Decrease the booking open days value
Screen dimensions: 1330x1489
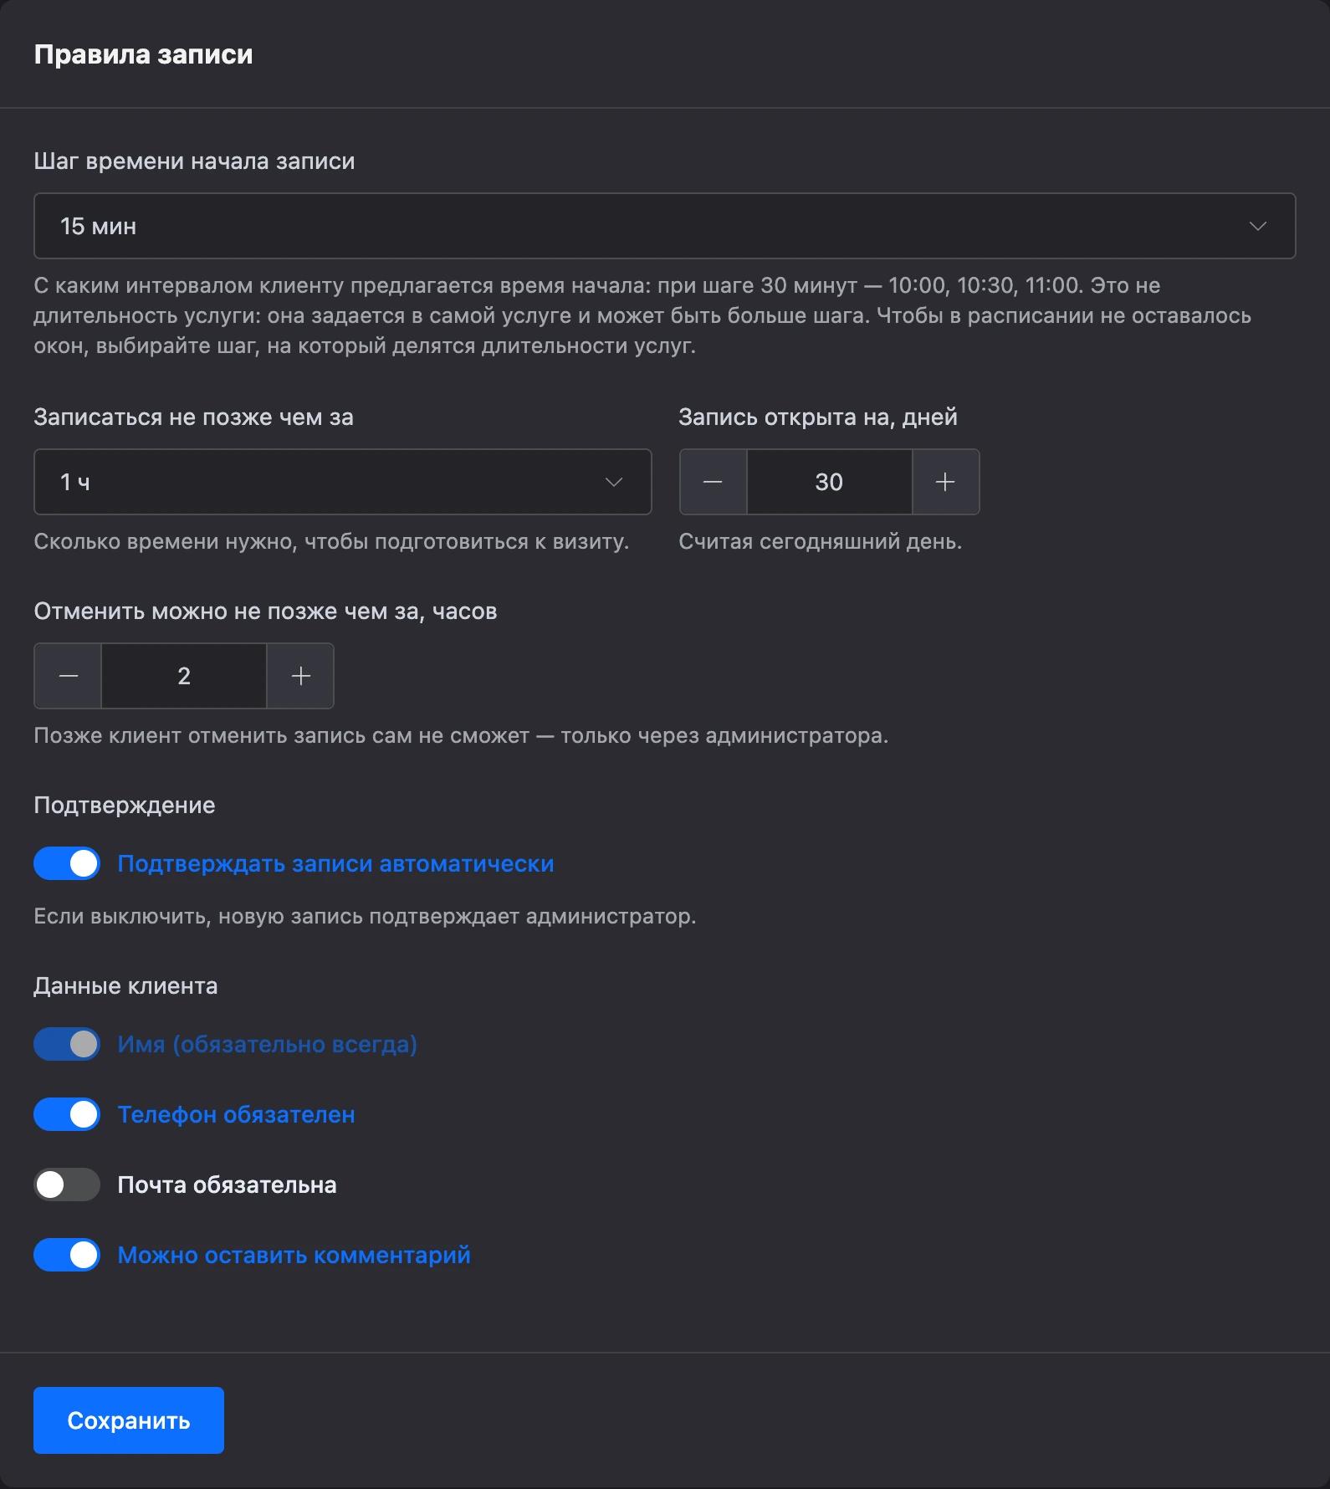pos(713,482)
